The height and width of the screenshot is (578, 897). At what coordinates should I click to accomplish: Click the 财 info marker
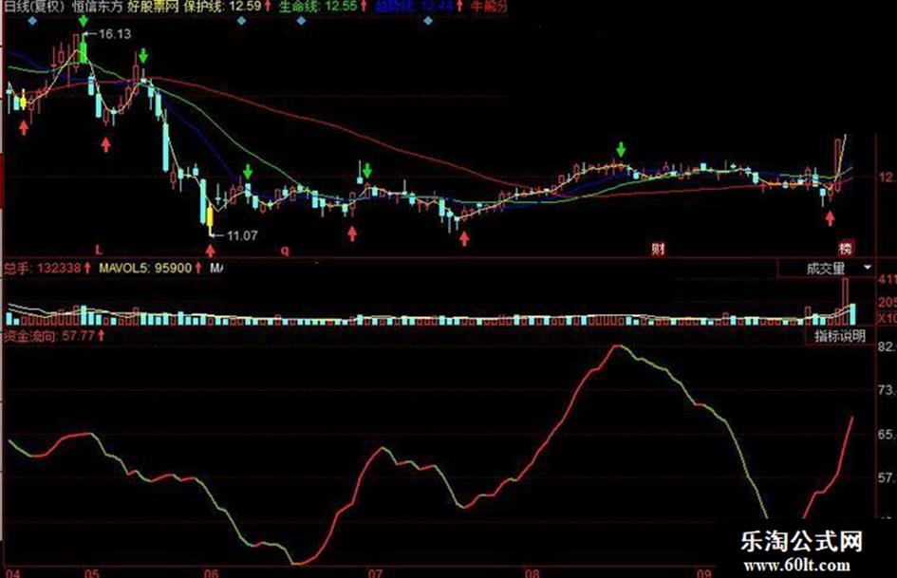pyautogui.click(x=658, y=249)
